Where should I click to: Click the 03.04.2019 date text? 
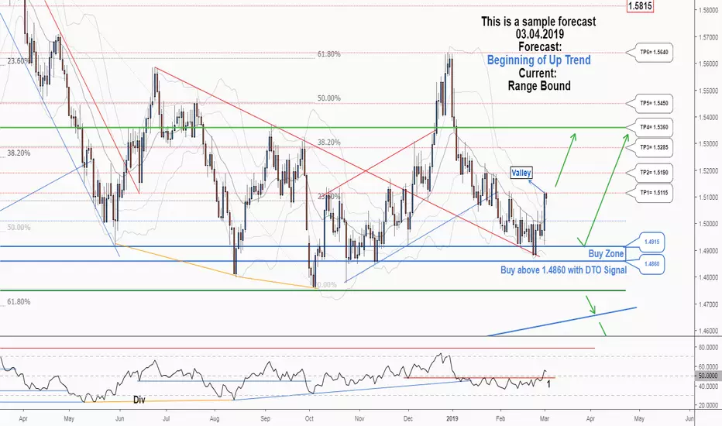coord(540,34)
